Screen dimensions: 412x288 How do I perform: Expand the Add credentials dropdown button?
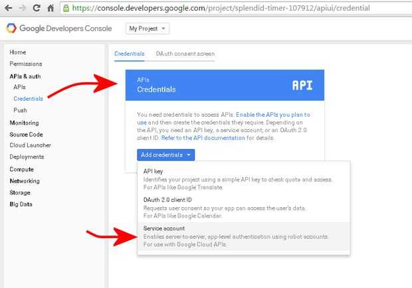[166, 155]
